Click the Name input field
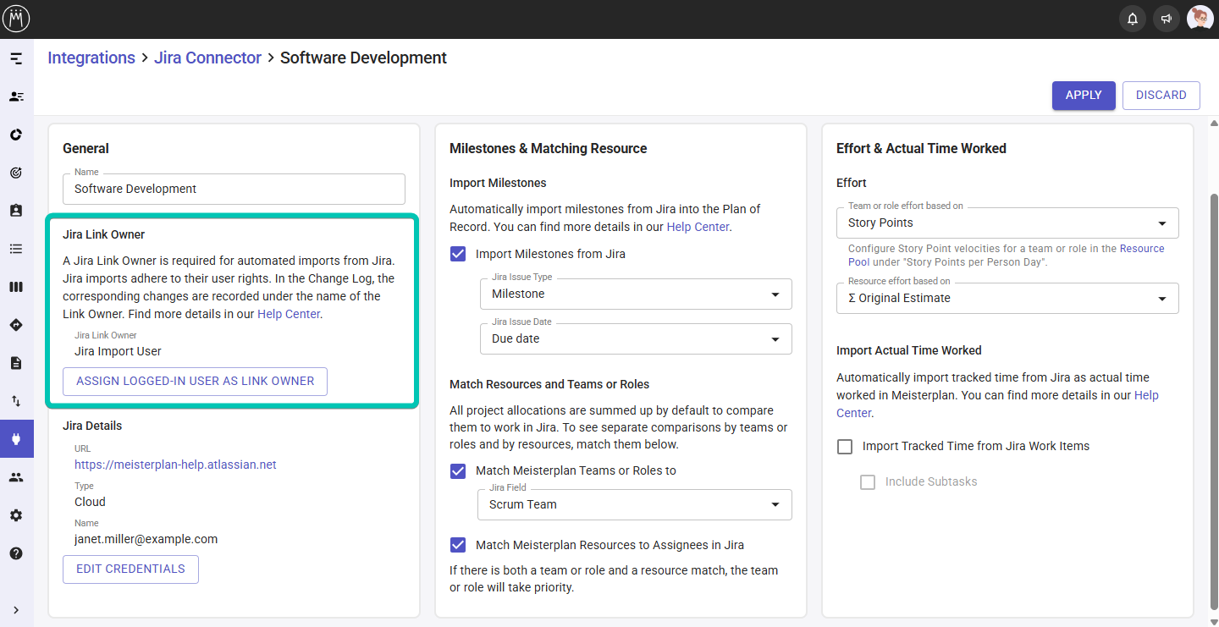 (234, 189)
